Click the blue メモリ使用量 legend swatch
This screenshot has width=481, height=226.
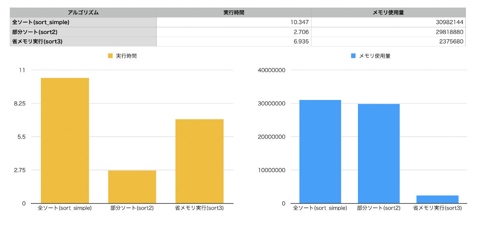pos(353,56)
